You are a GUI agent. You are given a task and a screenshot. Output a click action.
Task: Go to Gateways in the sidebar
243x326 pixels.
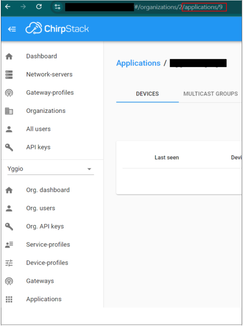point(40,281)
